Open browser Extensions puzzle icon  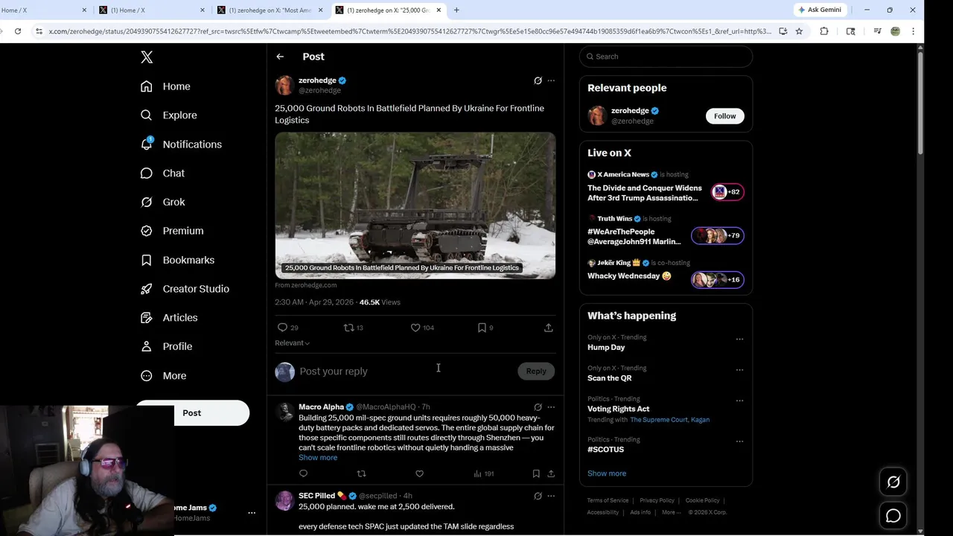coord(824,31)
